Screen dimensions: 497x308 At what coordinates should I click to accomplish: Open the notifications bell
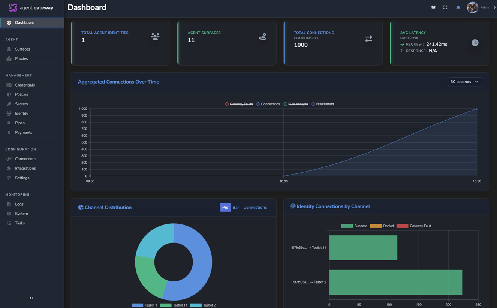[458, 7]
